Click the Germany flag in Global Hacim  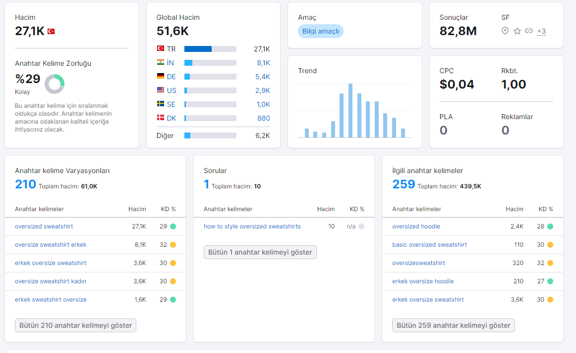[x=161, y=76]
